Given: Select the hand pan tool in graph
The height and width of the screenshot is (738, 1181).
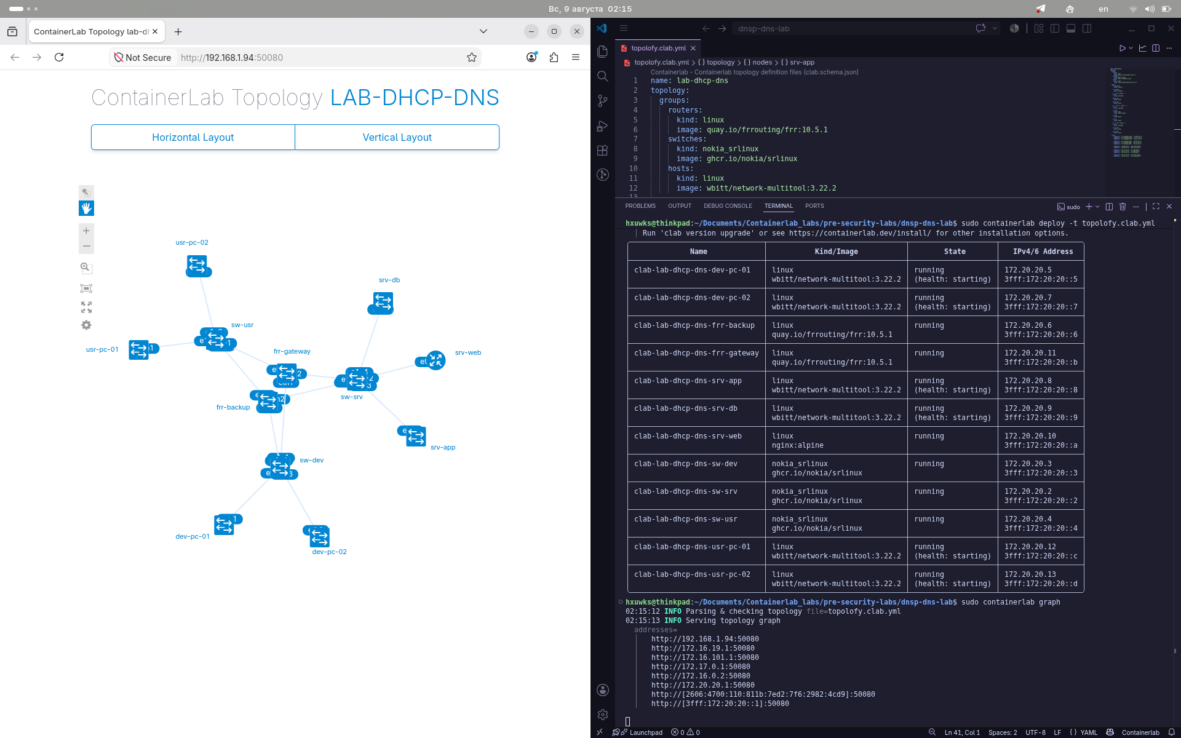Looking at the screenshot, I should pyautogui.click(x=86, y=208).
